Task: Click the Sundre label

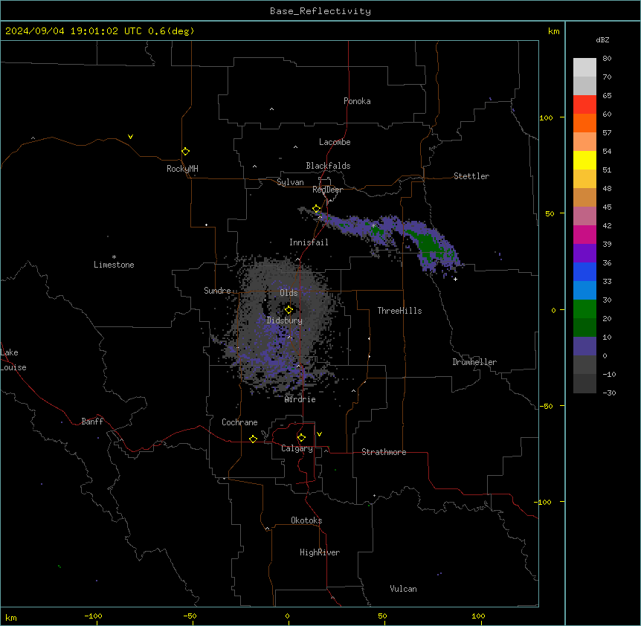Action: [x=217, y=291]
